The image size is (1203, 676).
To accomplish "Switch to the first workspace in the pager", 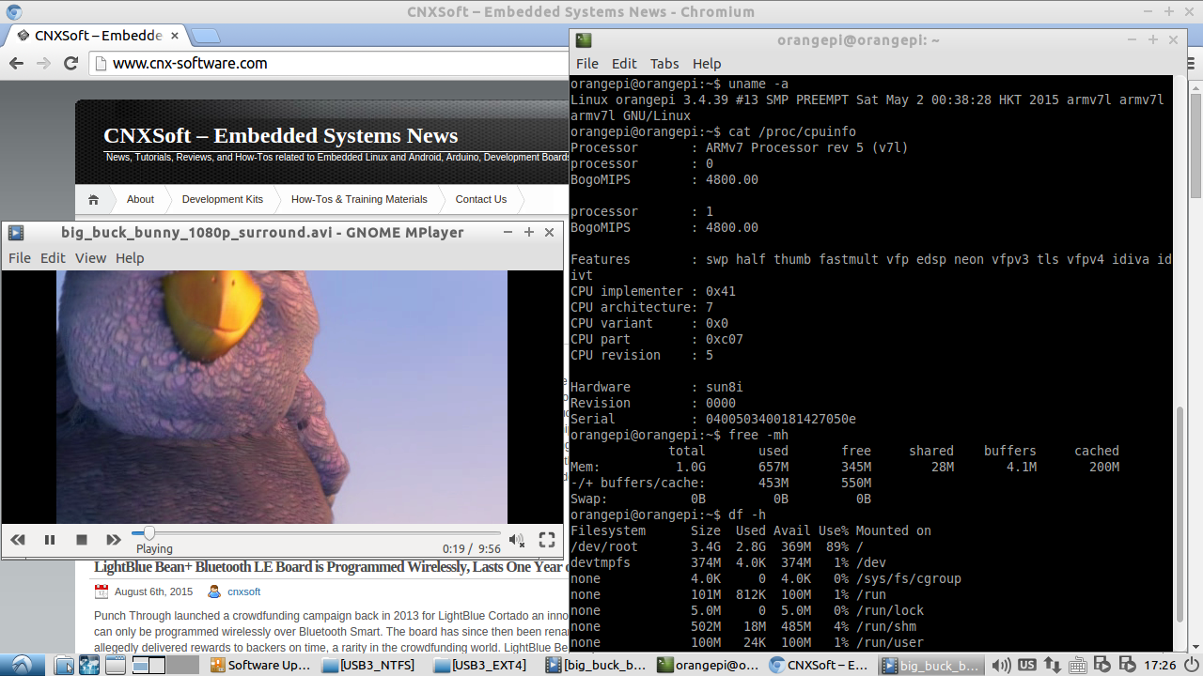I will [x=148, y=666].
